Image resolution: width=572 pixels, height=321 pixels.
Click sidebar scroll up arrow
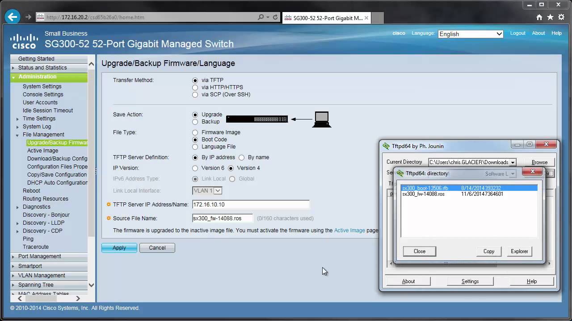tap(91, 64)
